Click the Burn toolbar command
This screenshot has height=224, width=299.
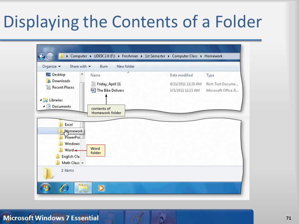[104, 66]
